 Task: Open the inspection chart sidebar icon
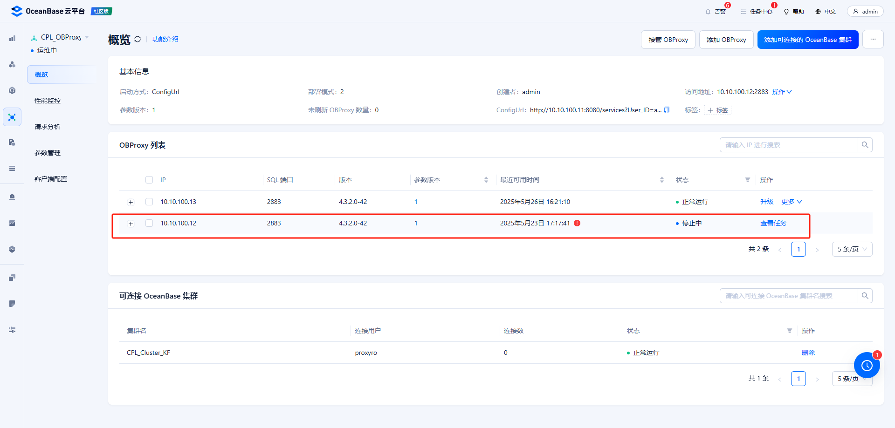pyautogui.click(x=12, y=224)
